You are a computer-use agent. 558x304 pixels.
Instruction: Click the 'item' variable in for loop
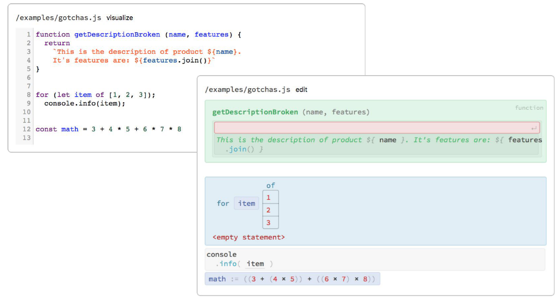[246, 203]
